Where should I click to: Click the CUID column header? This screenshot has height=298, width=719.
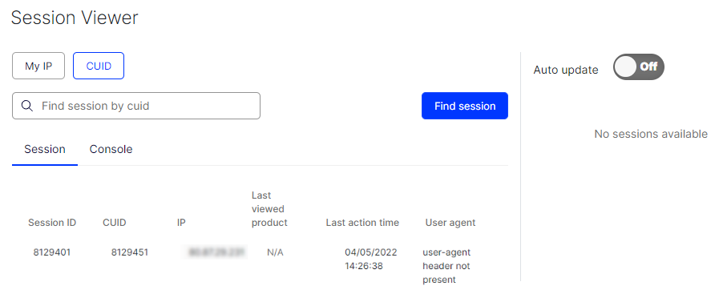(114, 223)
